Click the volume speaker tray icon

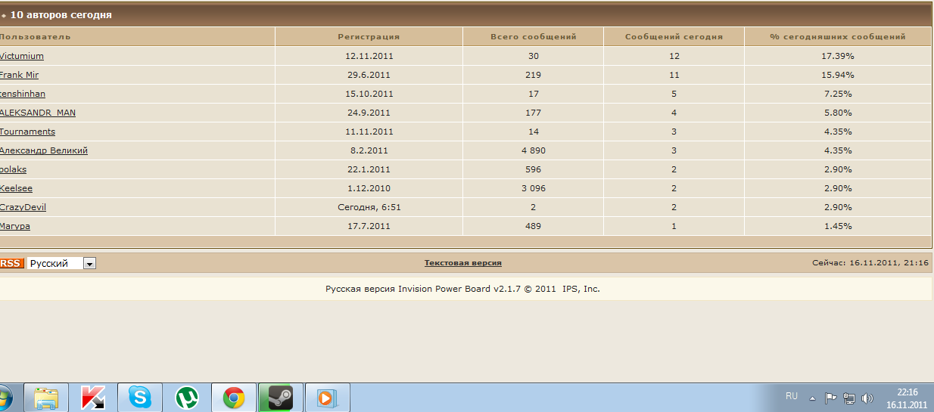tap(867, 398)
